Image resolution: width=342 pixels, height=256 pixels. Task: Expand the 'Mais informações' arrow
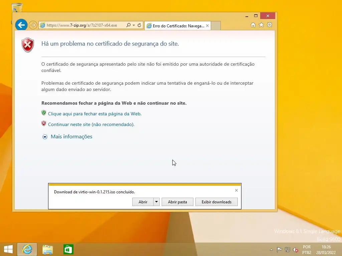coord(45,137)
